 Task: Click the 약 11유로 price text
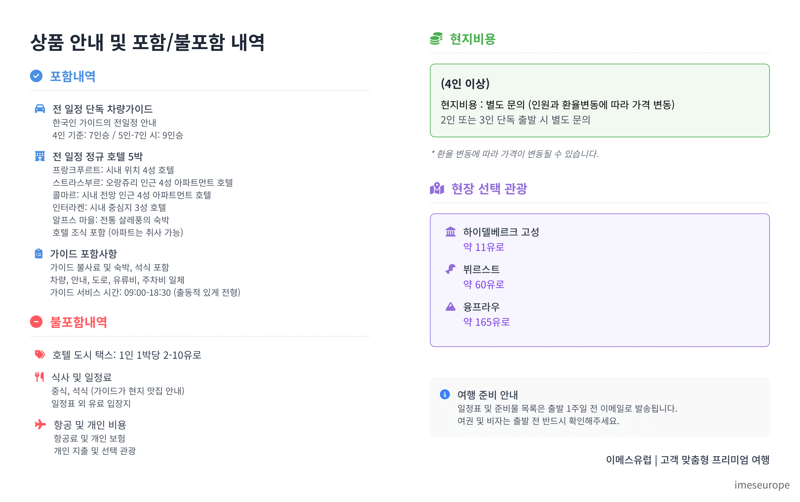pyautogui.click(x=484, y=247)
